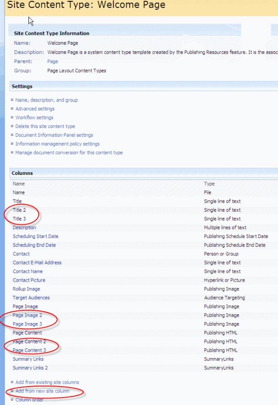278x405 pixels.
Task: Open Document Information Panel settings
Action: click(x=54, y=135)
